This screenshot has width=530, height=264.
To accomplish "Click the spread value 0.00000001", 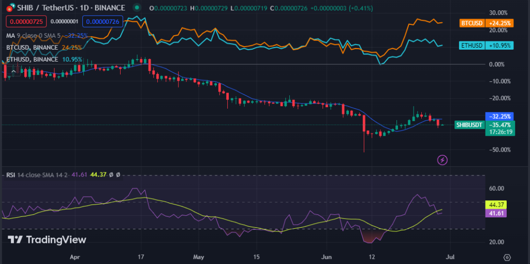I will (64, 22).
